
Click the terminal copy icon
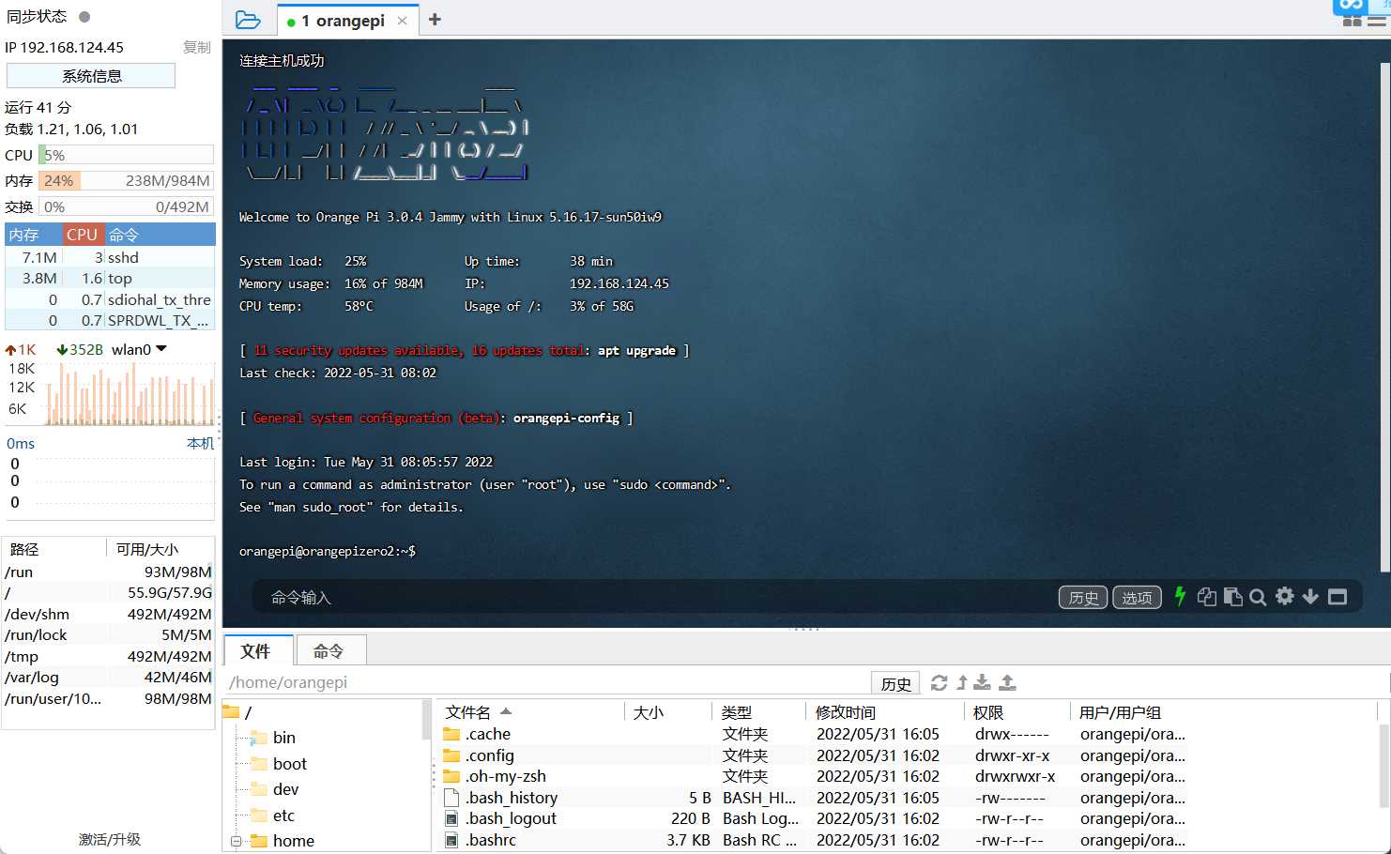[x=1207, y=597]
